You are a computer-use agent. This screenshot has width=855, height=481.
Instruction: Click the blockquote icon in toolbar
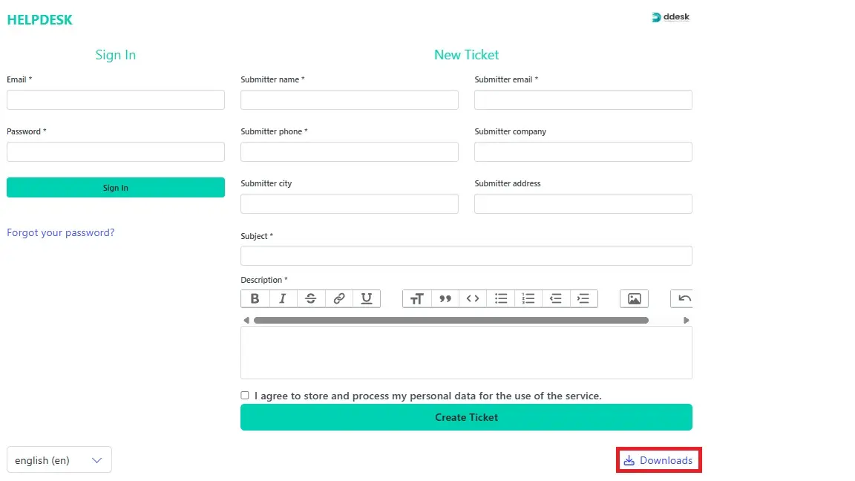445,298
